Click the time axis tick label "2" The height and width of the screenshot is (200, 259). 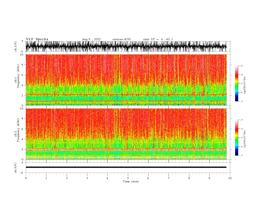[67, 178]
